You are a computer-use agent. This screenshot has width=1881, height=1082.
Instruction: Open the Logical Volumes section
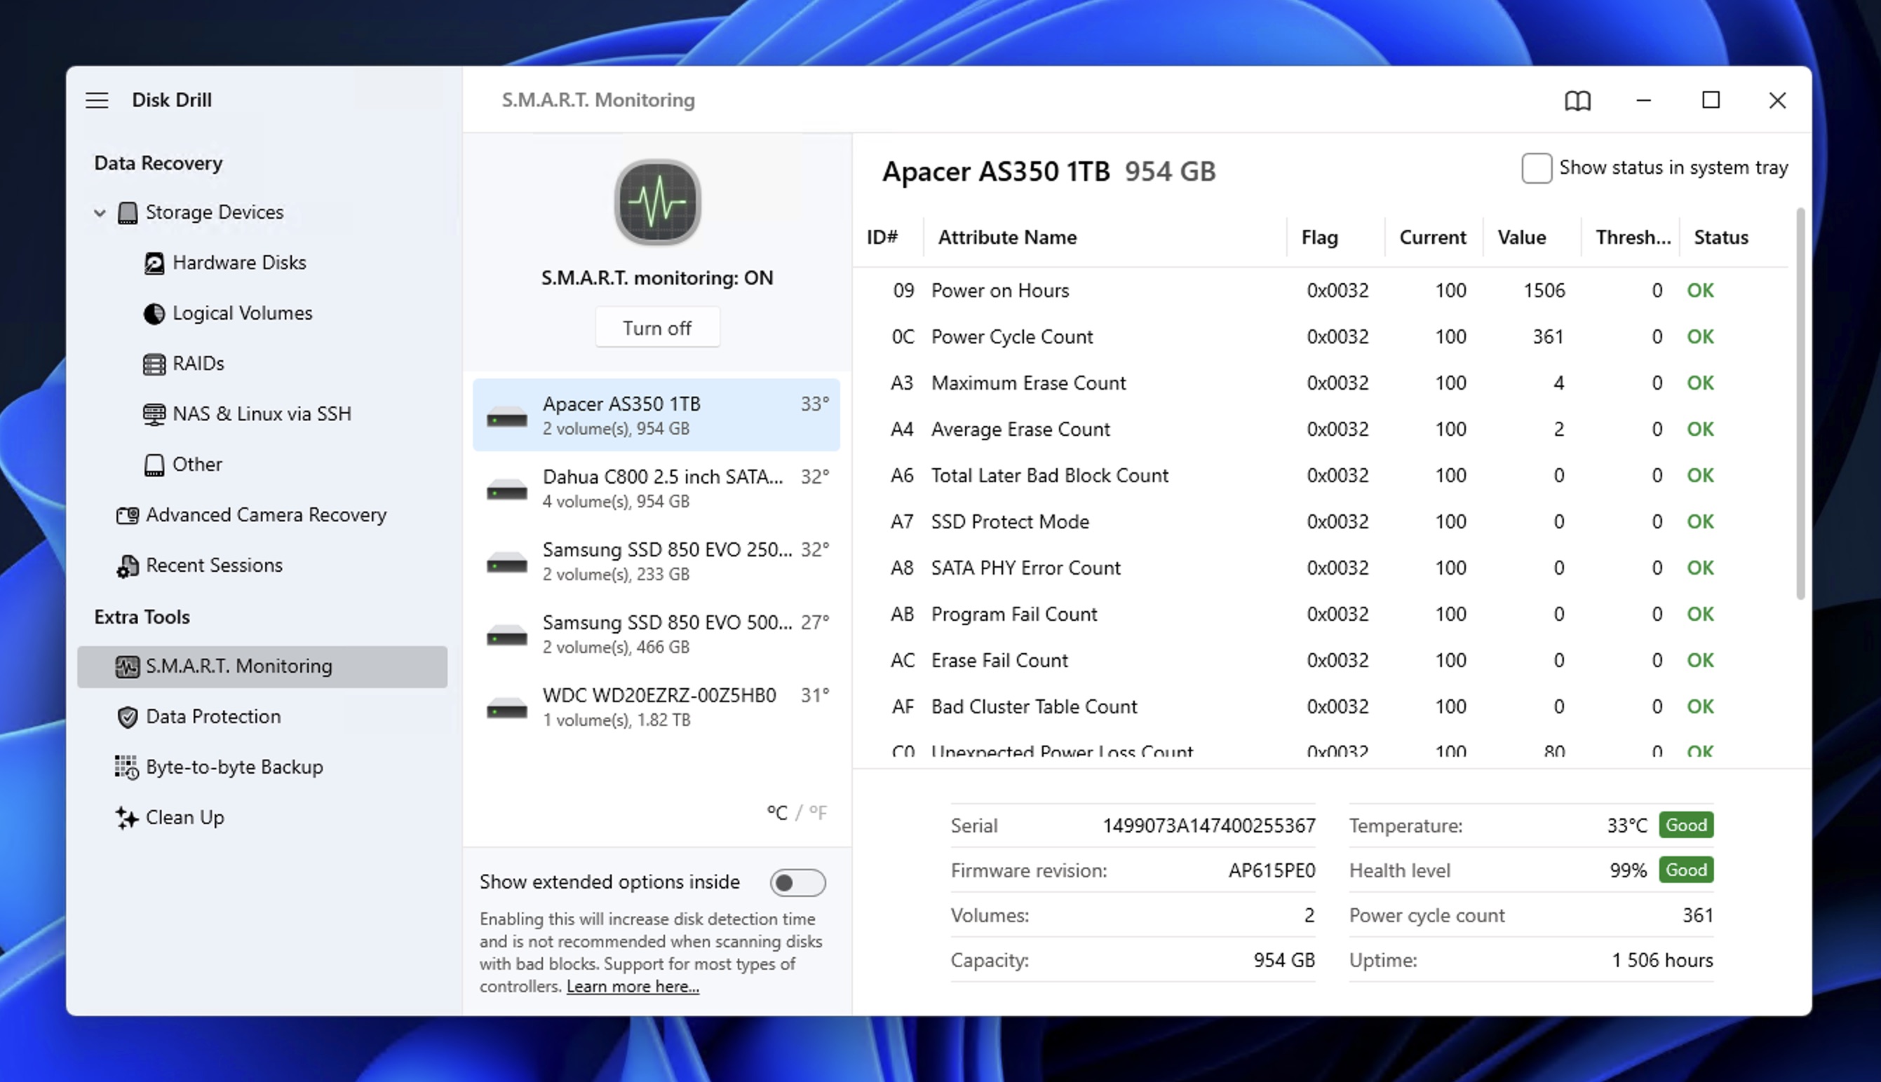click(x=242, y=313)
